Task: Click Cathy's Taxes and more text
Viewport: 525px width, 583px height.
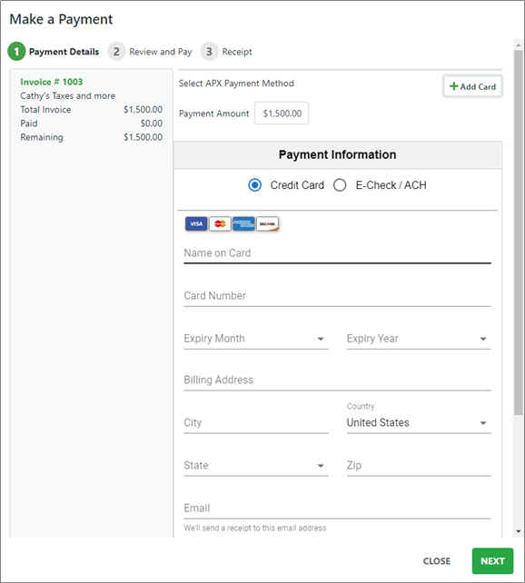Action: point(68,95)
